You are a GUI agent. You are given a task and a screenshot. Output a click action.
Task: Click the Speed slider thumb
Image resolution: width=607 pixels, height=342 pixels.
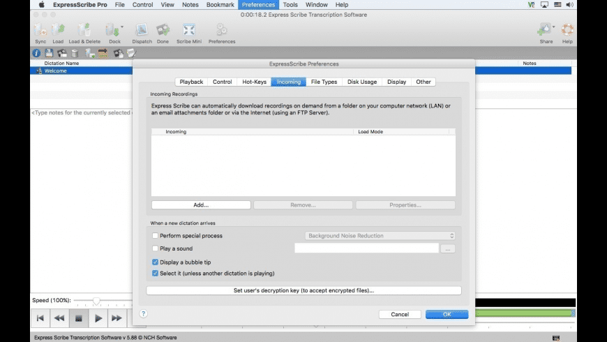click(96, 301)
